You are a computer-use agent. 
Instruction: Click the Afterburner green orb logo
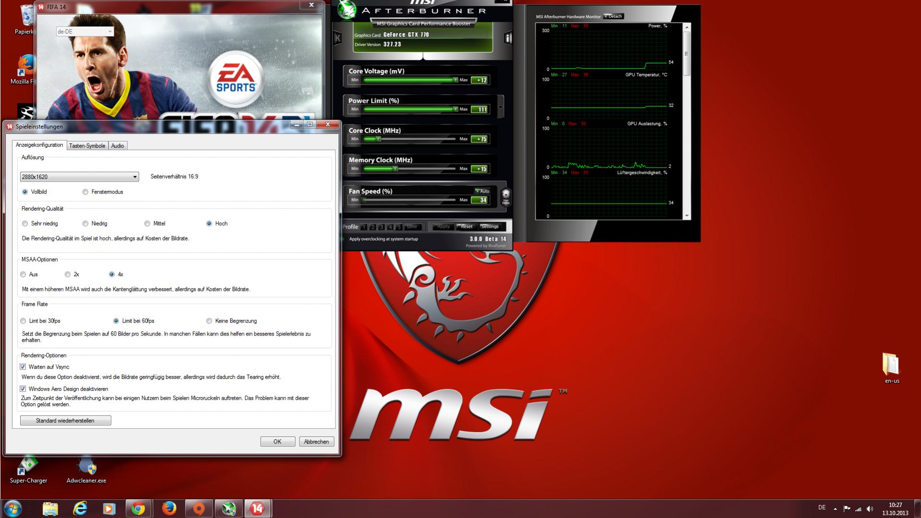[347, 11]
